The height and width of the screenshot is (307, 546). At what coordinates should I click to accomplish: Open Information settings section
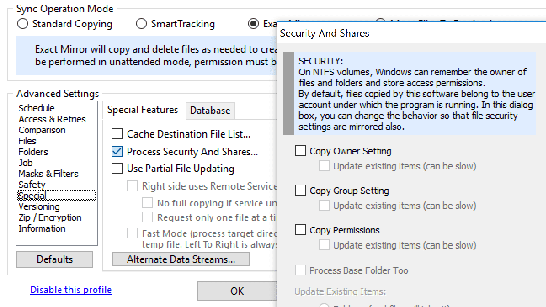click(x=42, y=228)
